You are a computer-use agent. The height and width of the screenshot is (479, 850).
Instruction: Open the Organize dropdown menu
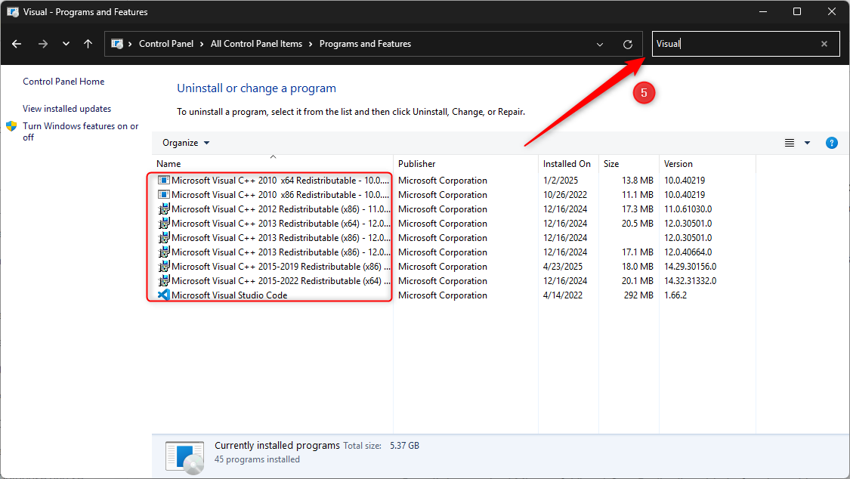pos(186,143)
